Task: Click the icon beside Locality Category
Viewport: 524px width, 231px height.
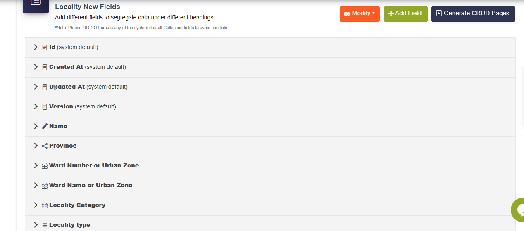Action: [x=45, y=205]
